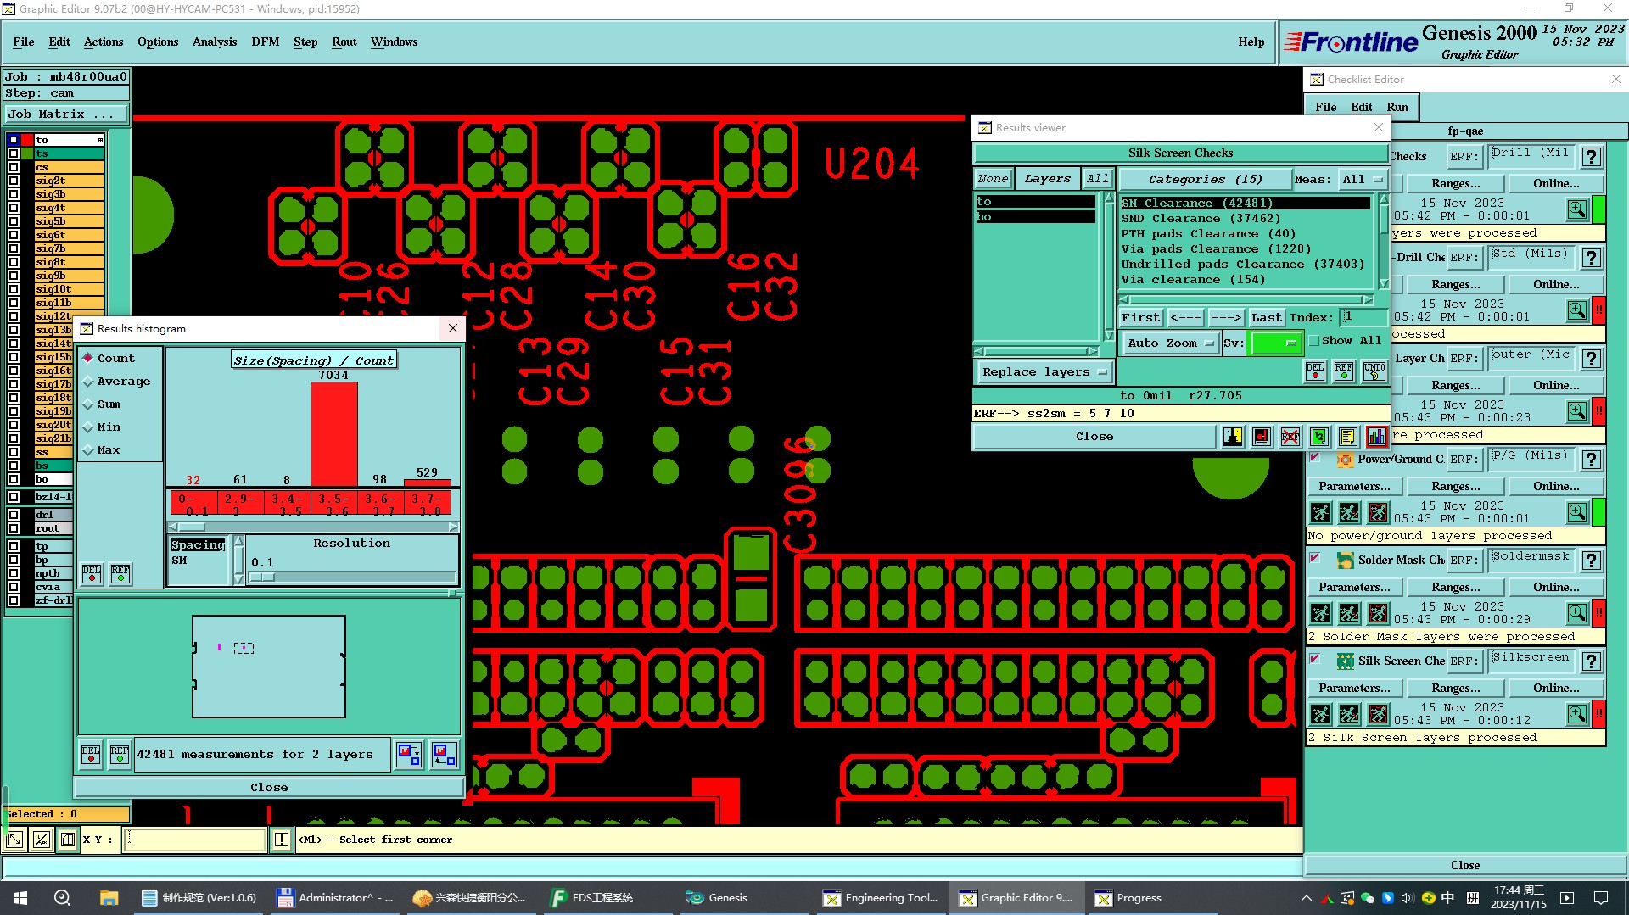This screenshot has height=915, width=1629.
Task: Open the Replace layers dropdown
Action: point(1044,372)
